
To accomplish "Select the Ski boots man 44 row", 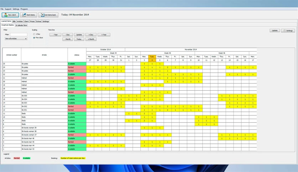I will [130, 145].
